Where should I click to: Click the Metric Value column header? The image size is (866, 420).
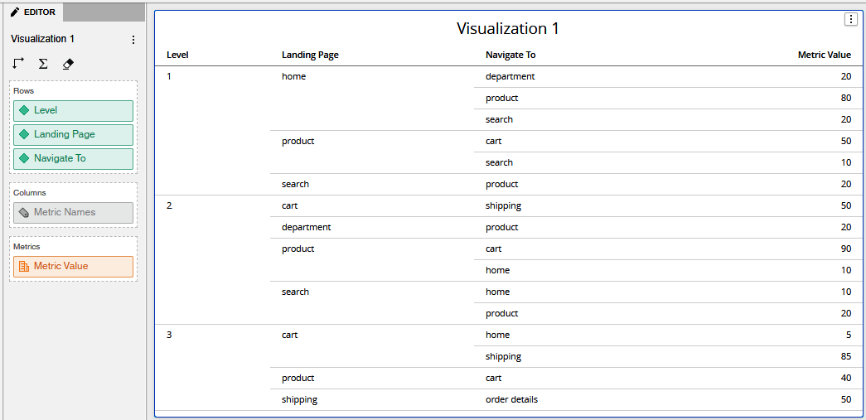click(824, 56)
